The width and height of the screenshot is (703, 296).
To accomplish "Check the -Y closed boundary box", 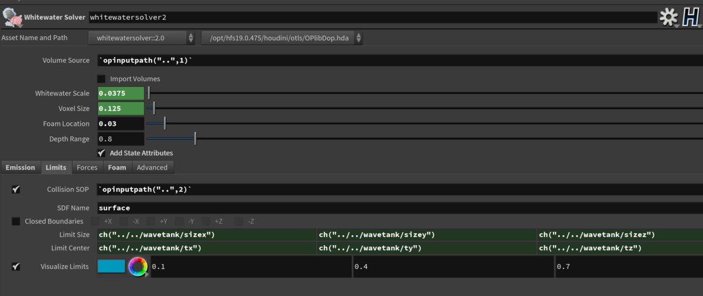I will 179,221.
